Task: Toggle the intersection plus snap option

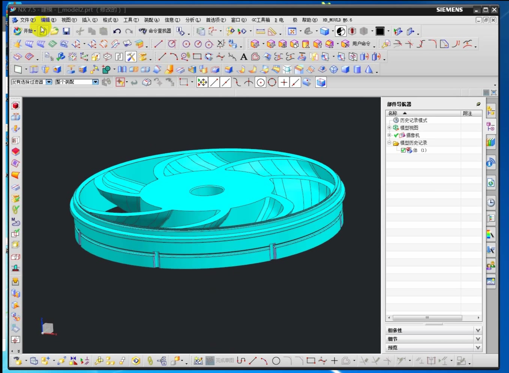Action: (284, 82)
